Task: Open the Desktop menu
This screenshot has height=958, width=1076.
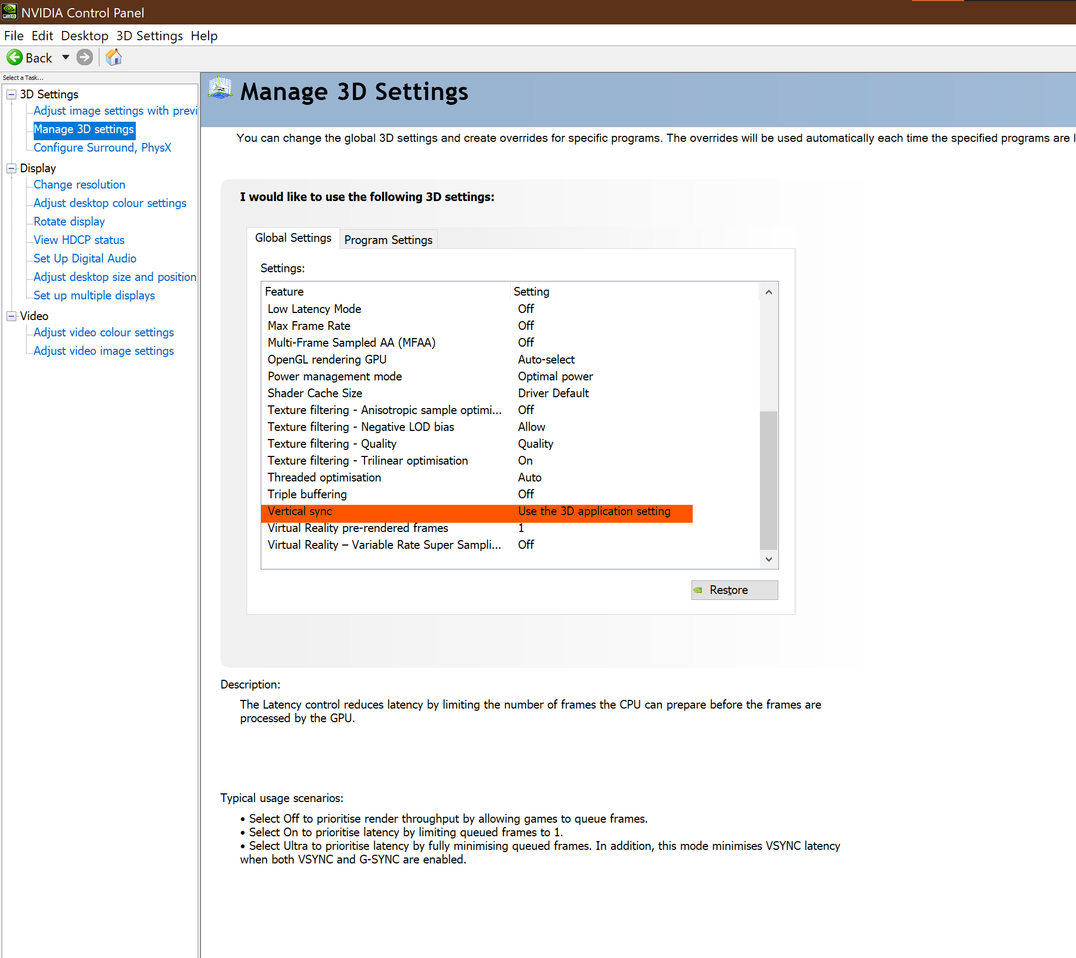Action: (84, 36)
